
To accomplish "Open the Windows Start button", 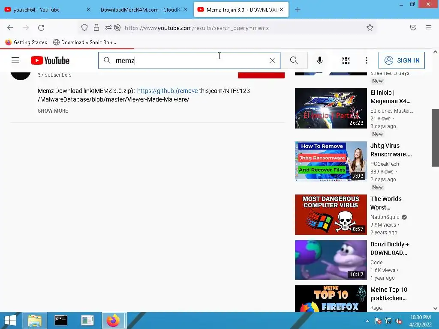I will click(x=10, y=320).
